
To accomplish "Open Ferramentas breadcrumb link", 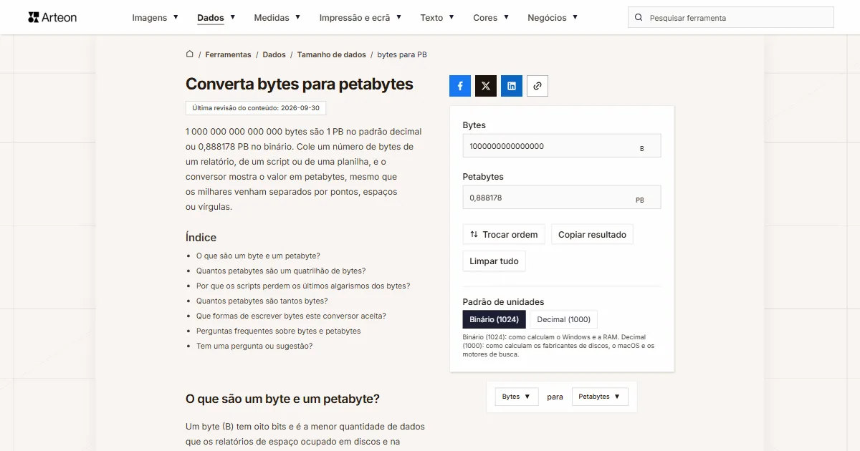I will [x=228, y=54].
